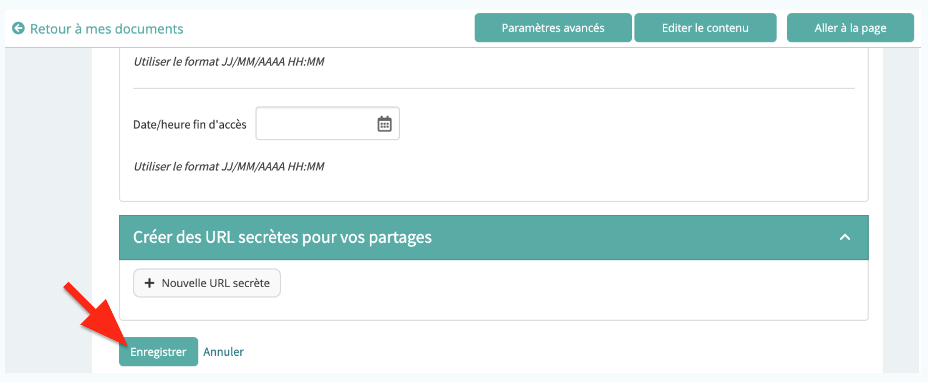The height and width of the screenshot is (382, 930).
Task: Select the "Aller à la page" button
Action: pyautogui.click(x=850, y=28)
